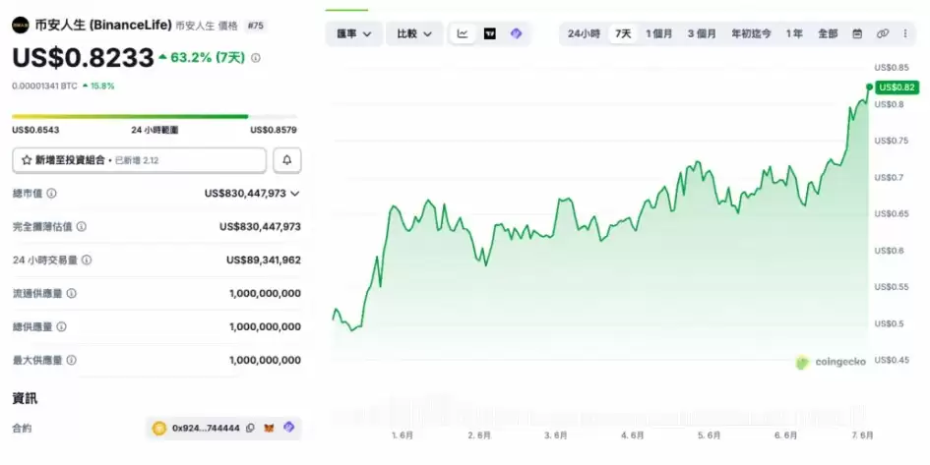Select the 1個月 time range tab
Image resolution: width=930 pixels, height=465 pixels.
pyautogui.click(x=659, y=33)
